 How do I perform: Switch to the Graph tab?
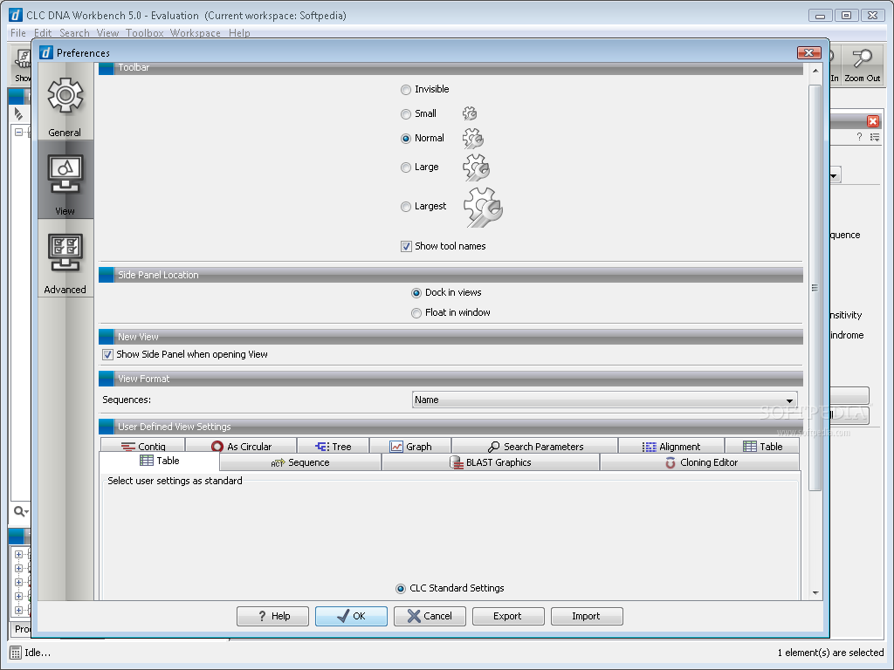pyautogui.click(x=410, y=446)
